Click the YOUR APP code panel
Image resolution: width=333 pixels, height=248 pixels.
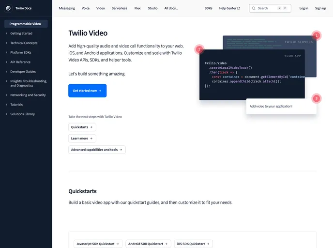point(252,75)
